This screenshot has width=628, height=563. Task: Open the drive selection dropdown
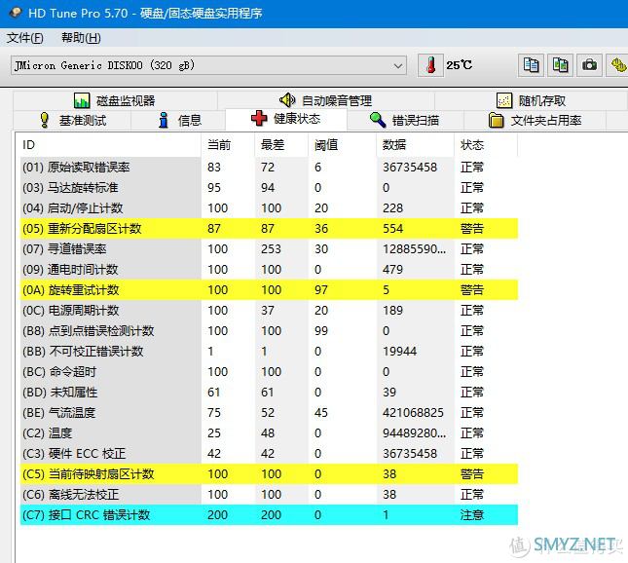[208, 65]
